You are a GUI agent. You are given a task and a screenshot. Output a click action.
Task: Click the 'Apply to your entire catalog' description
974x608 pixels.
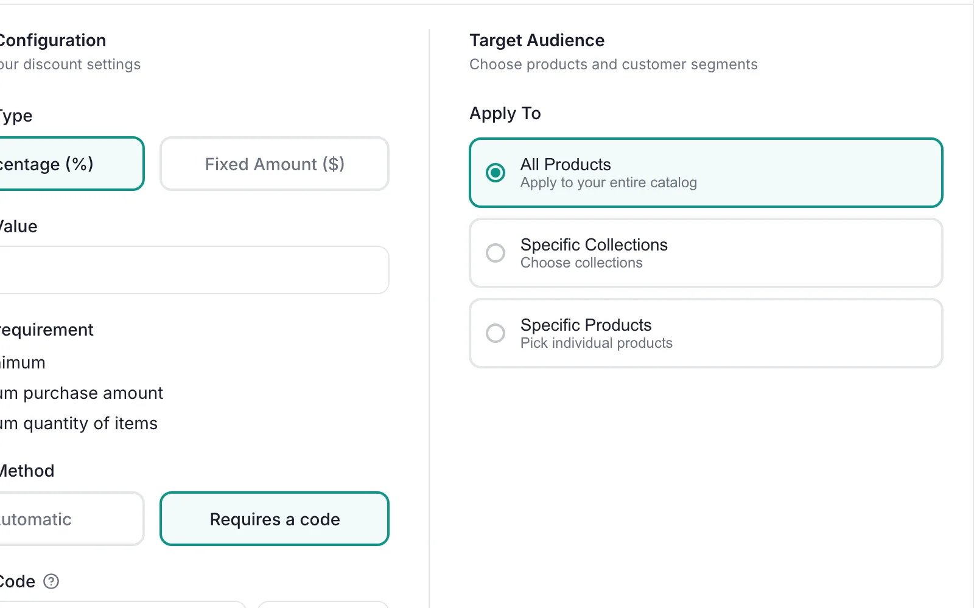tap(609, 182)
